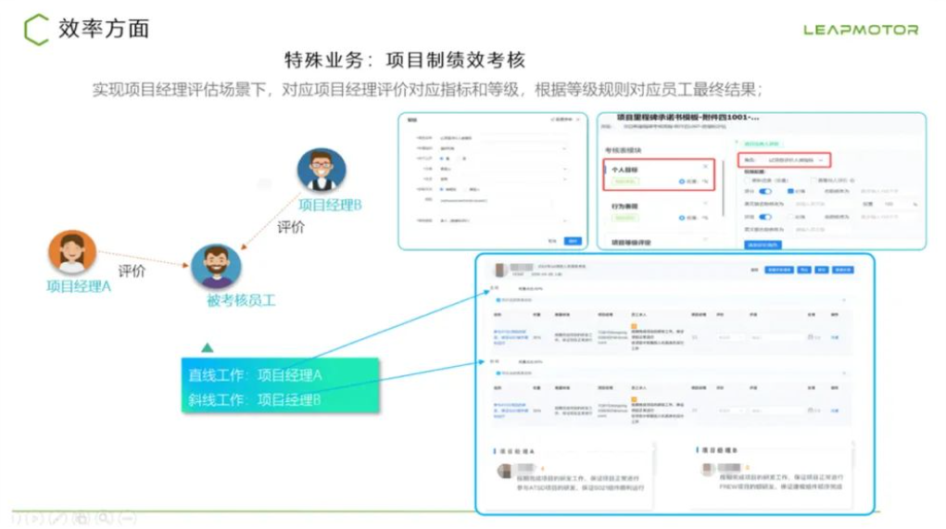Screen dimensions: 946x529
Task: Click the LEAPMOTOR logo
Action: click(861, 30)
